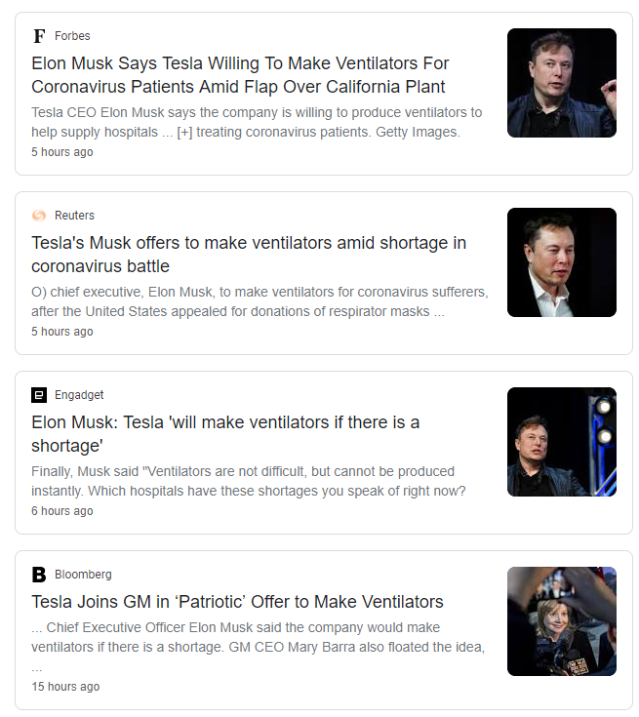Click the Bloomberg source name
The image size is (639, 717).
pos(83,575)
